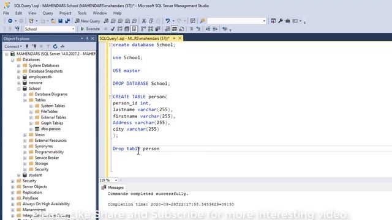Image resolution: width=392 pixels, height=220 pixels.
Task: Expand the dbo.person table node
Action: point(31,129)
